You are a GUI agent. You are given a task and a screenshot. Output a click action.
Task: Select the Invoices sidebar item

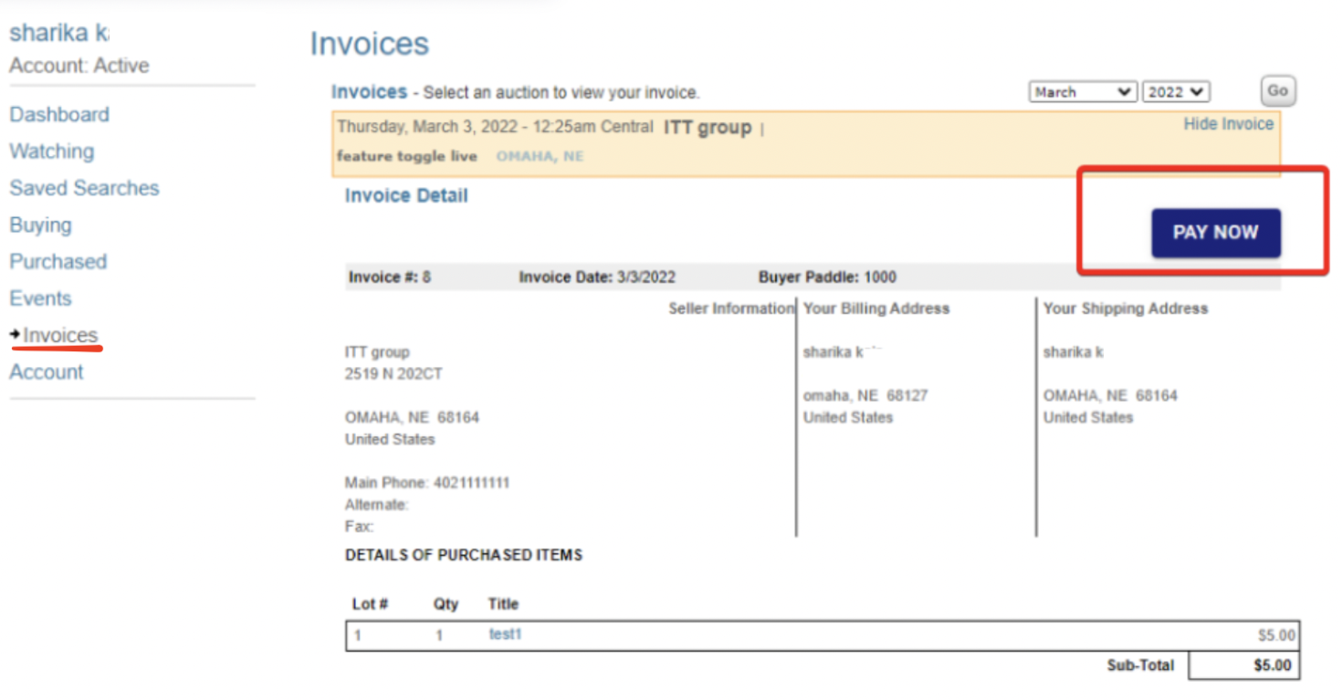coord(60,336)
